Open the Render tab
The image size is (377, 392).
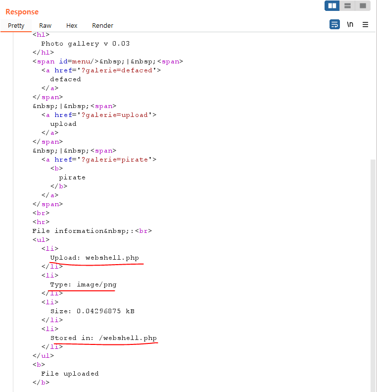[102, 25]
